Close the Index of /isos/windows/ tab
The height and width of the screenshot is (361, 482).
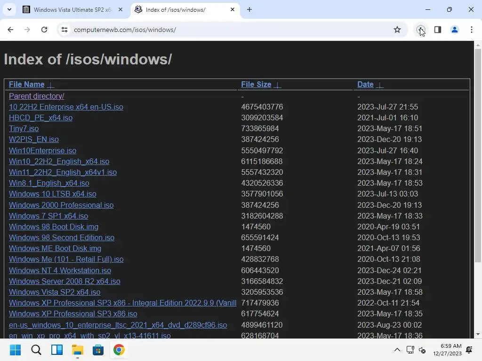coord(233,9)
